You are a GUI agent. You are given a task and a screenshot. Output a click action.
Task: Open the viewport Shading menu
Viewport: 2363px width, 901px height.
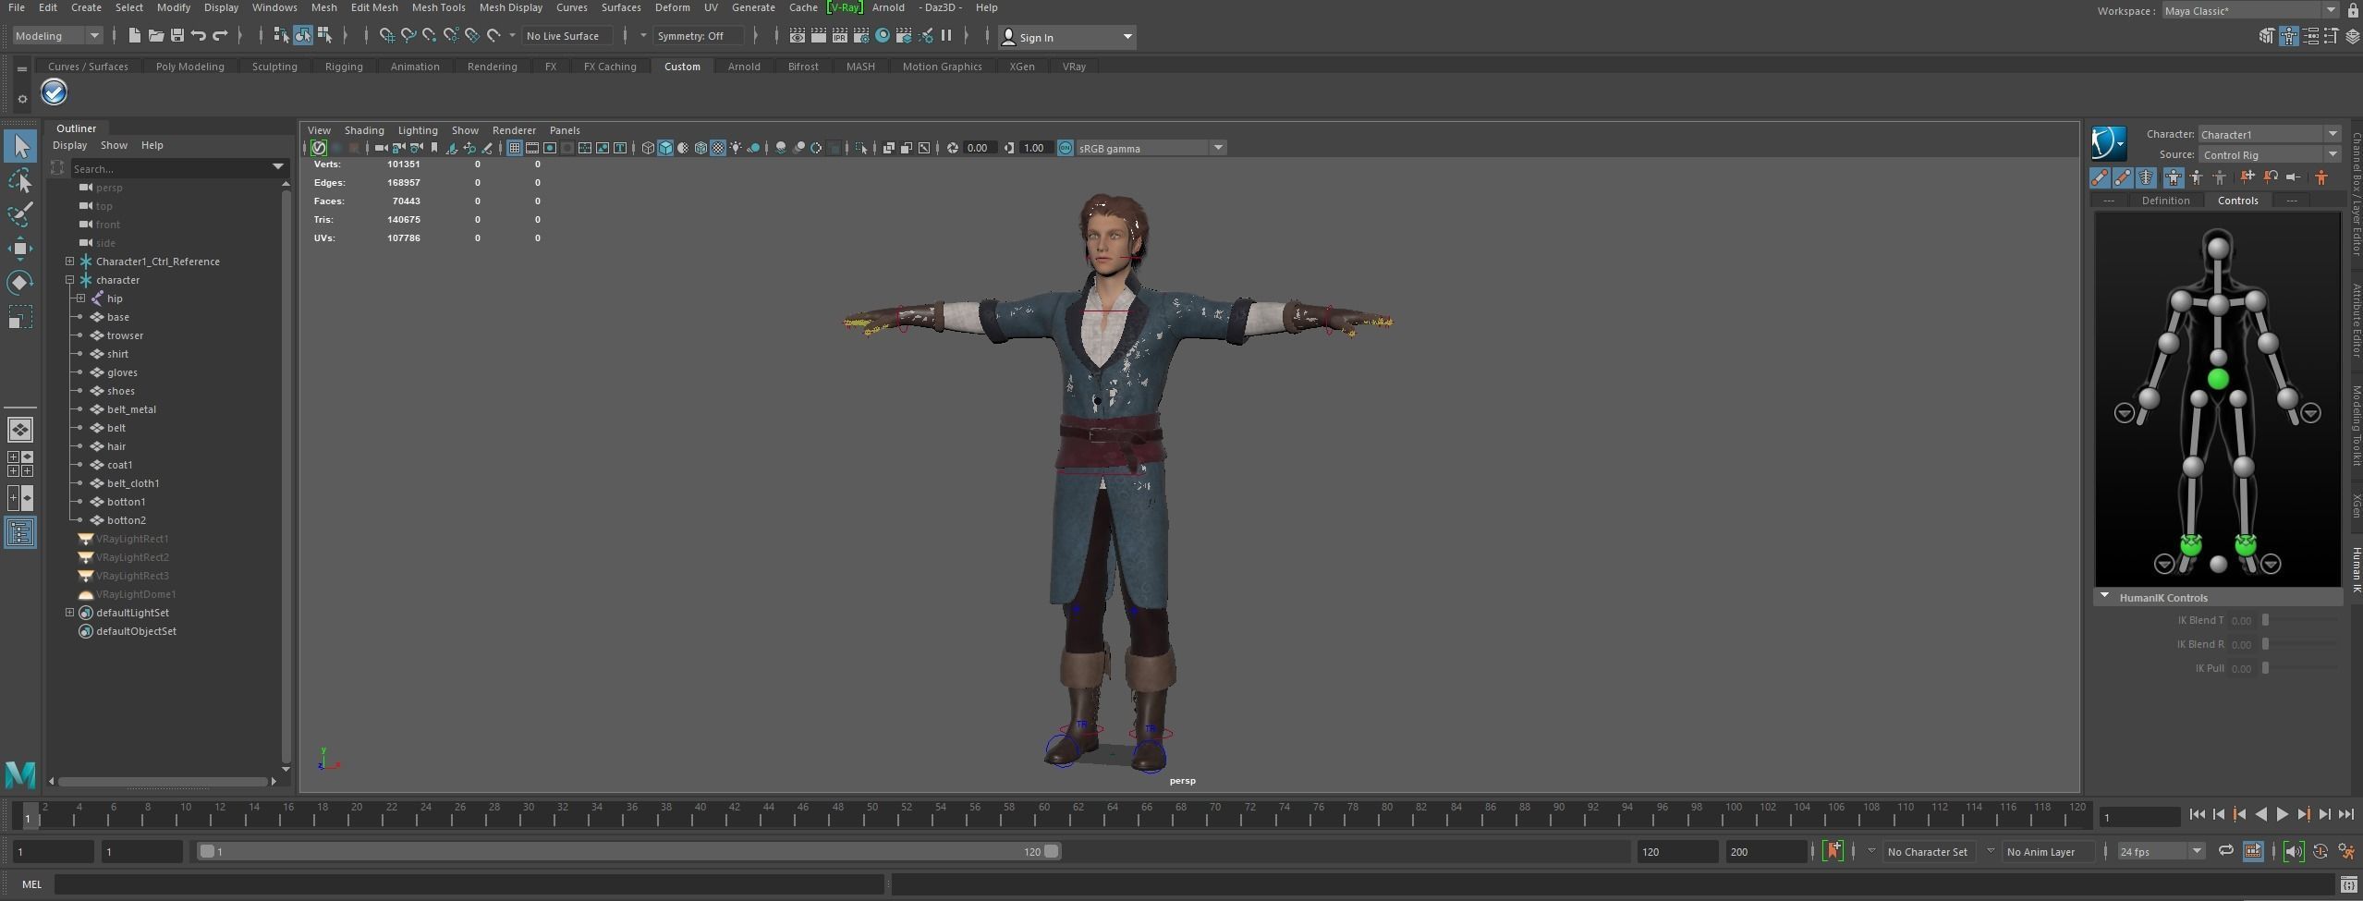pos(364,130)
